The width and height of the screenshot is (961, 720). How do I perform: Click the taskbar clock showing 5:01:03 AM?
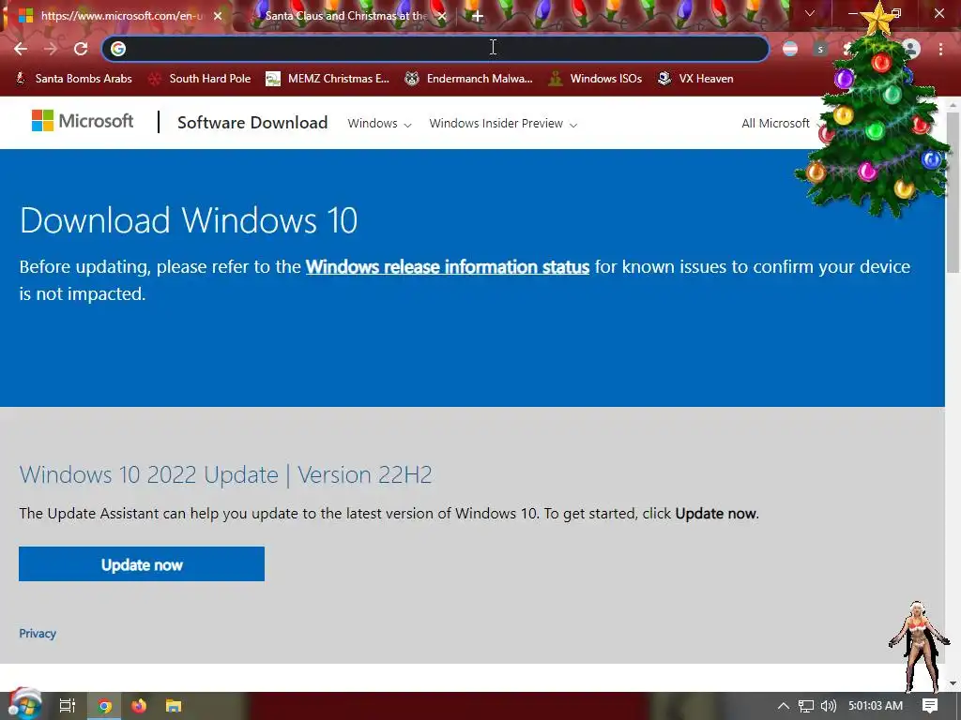coord(876,706)
